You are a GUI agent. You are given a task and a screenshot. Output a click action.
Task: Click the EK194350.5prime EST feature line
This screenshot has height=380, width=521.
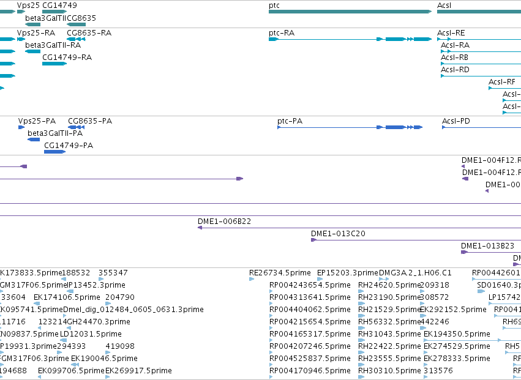(462, 340)
